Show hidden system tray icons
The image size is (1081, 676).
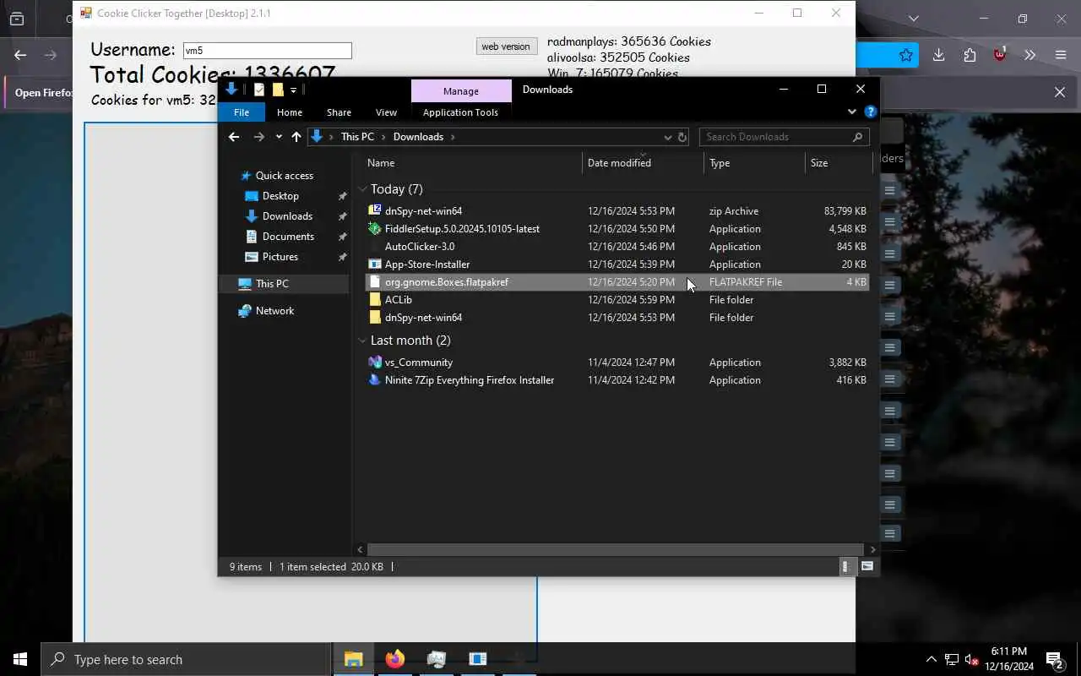point(932,659)
